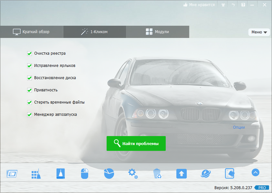The image size is (272, 193).
Task: Click the curved back-arrow restore icon
Action: pyautogui.click(x=233, y=5)
